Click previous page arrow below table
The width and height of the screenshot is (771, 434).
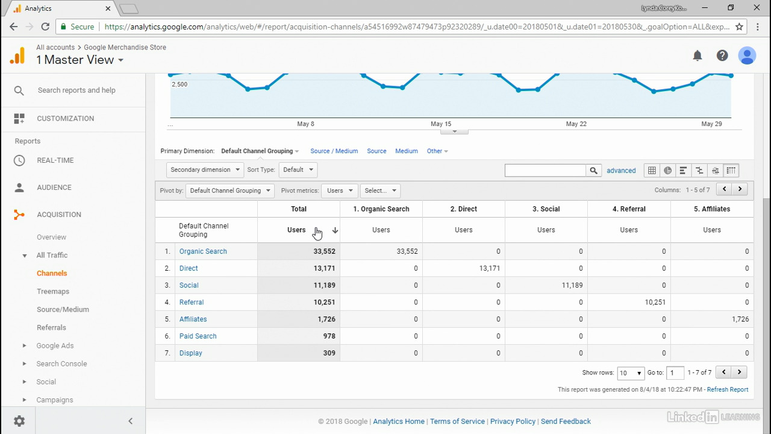pos(724,372)
